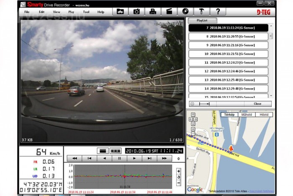The width and height of the screenshot is (293, 196).
Task: Select the Térkép map type
Action: [229, 114]
